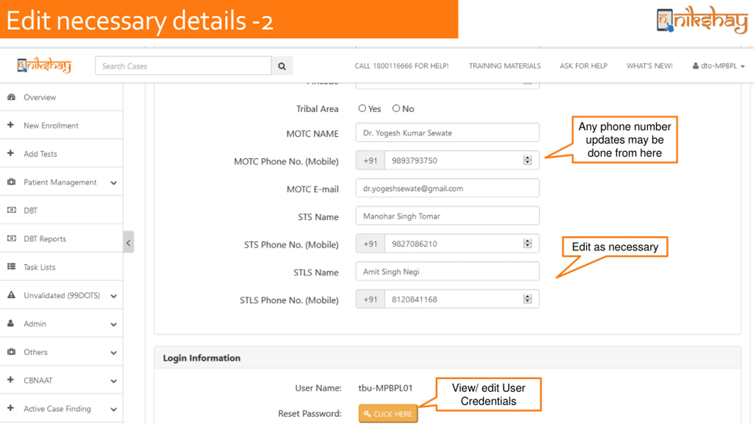Click the MOTC E-mail field
754x424 pixels.
tap(447, 188)
